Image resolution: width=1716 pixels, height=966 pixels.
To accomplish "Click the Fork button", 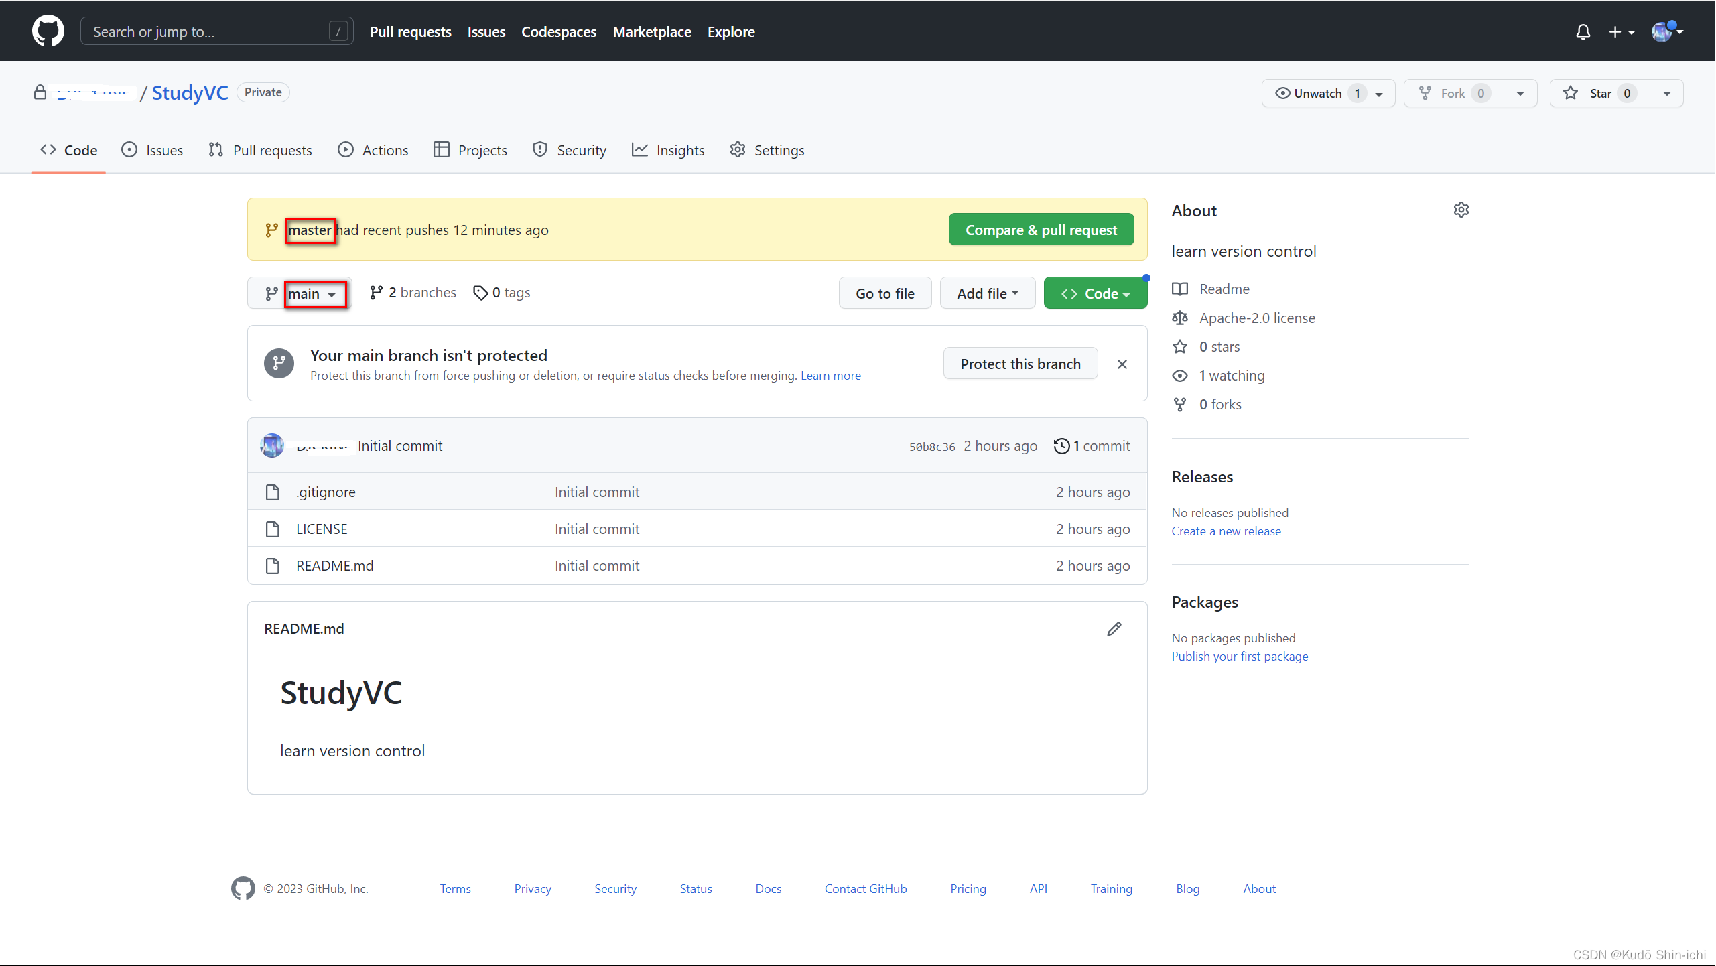I will (x=1453, y=93).
